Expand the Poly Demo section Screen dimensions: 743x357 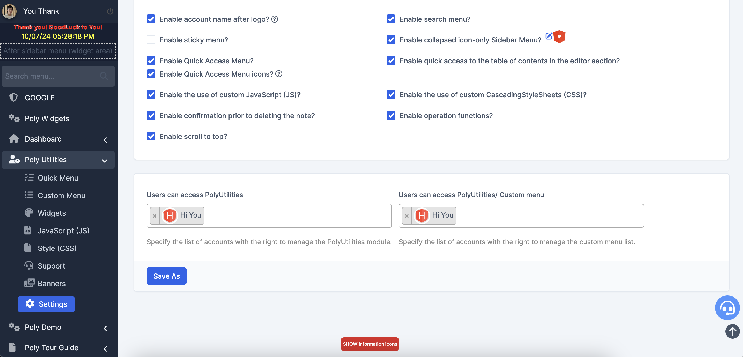coord(105,329)
